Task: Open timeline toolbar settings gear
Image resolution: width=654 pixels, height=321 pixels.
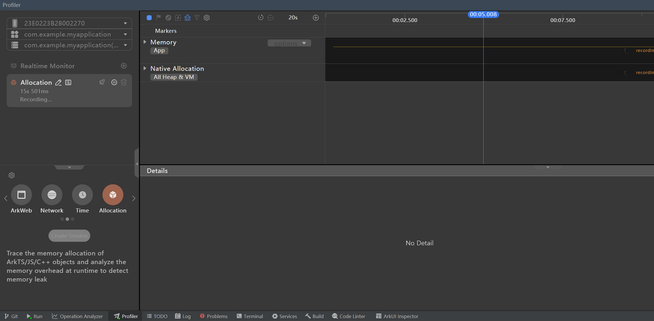Action: [207, 17]
